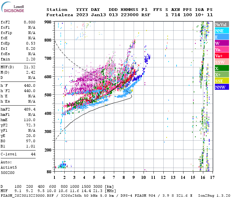Click the 16 MHz frequency axis tick

click(203, 178)
